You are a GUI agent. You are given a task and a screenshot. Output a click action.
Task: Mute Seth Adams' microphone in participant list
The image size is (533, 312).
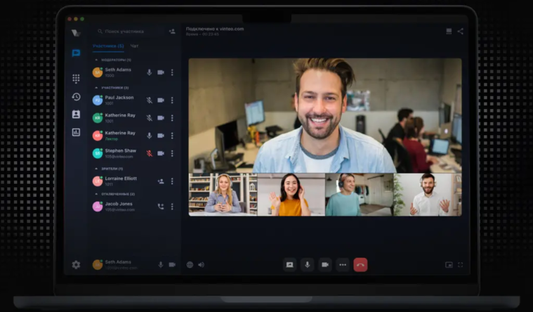click(x=150, y=72)
